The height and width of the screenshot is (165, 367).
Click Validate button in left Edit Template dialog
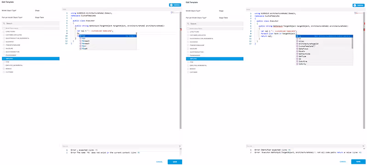(175, 5)
